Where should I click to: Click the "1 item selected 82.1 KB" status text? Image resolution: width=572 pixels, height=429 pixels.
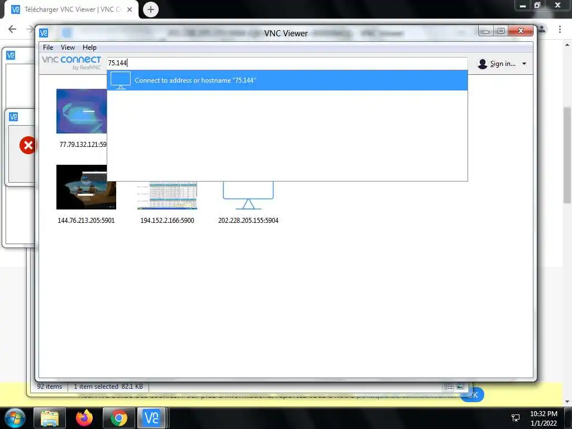point(108,387)
